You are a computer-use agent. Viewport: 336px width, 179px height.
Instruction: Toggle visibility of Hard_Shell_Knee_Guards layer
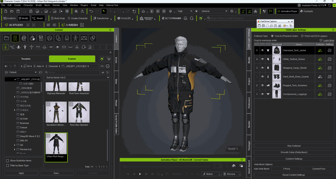click(x=262, y=77)
